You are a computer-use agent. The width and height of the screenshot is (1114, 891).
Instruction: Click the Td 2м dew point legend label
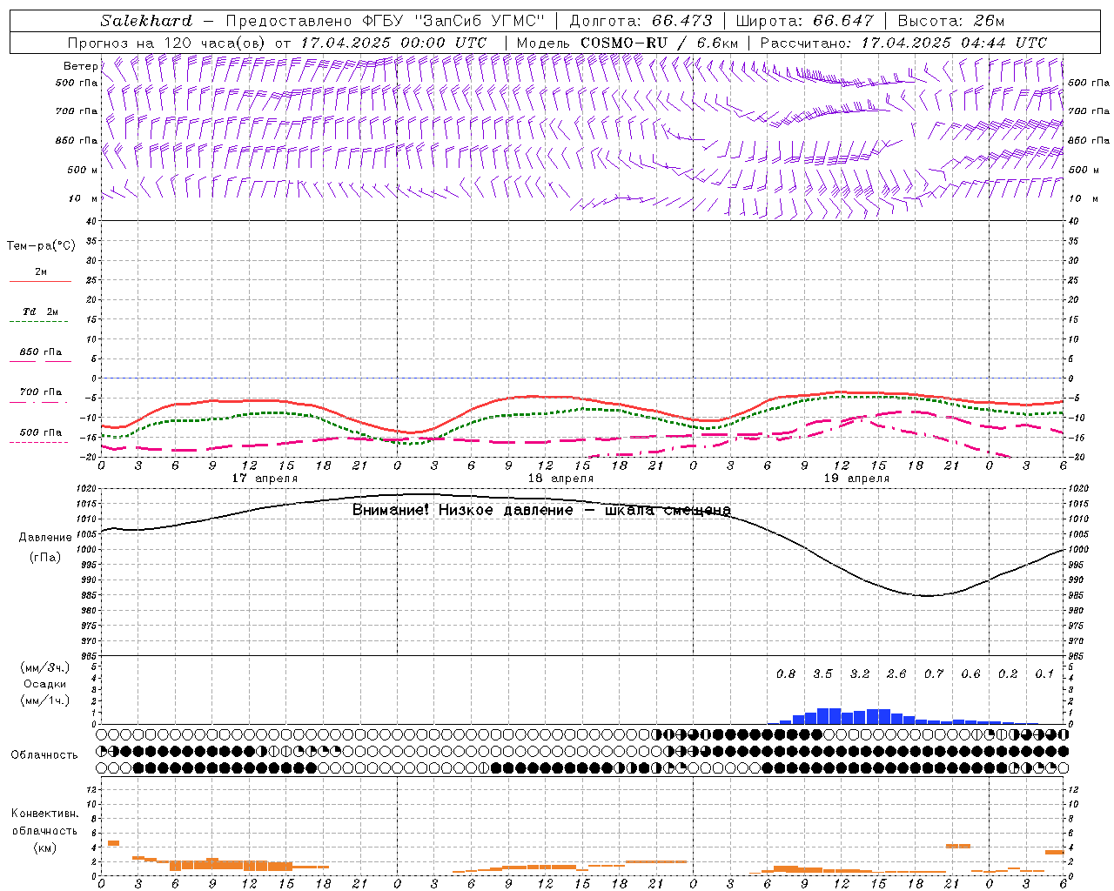click(x=40, y=312)
